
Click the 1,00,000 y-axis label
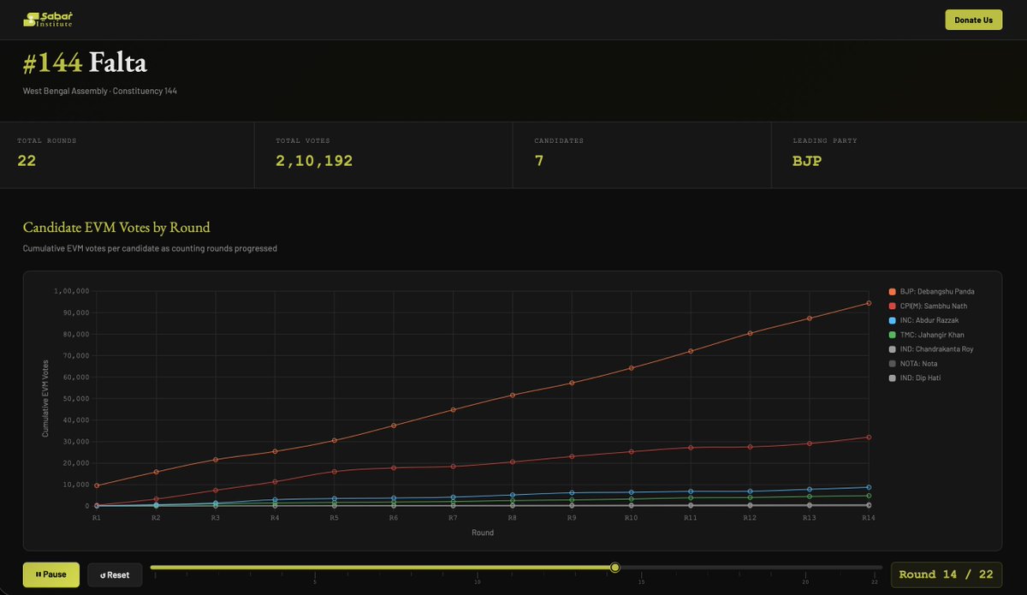[72, 291]
